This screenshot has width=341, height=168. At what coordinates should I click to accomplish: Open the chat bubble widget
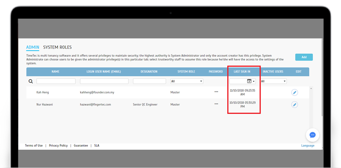click(312, 135)
